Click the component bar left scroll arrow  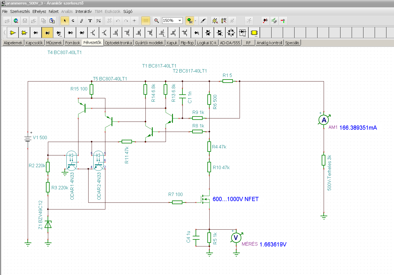[x=5, y=33]
